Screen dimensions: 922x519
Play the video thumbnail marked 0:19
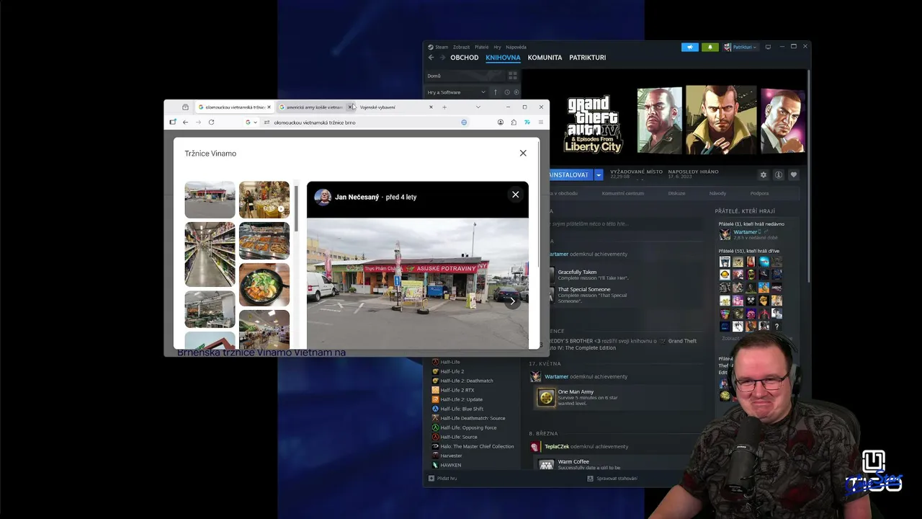coord(264,200)
